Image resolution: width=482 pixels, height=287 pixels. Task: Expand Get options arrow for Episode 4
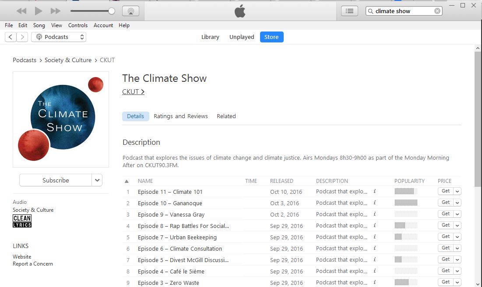[x=457, y=271]
